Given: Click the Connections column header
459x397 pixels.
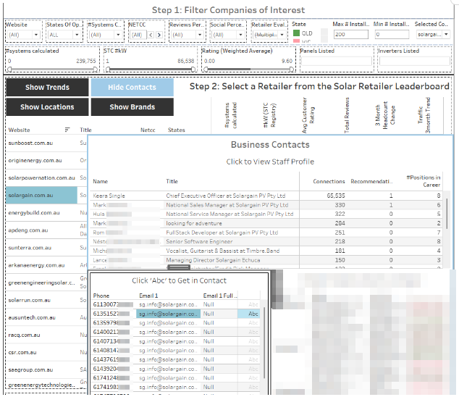Looking at the screenshot, I should [329, 181].
